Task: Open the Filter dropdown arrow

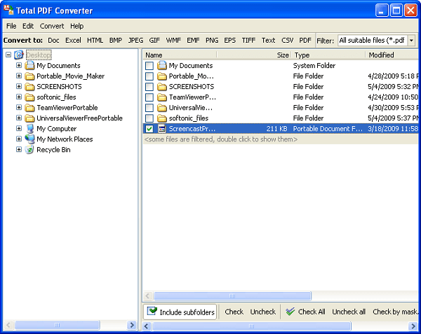Action: pyautogui.click(x=411, y=41)
